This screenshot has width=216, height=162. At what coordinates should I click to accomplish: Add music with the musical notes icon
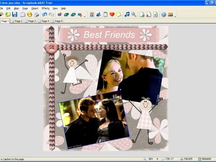pos(127,14)
